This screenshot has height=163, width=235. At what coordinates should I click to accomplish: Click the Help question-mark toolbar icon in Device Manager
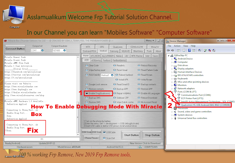tap(189, 50)
